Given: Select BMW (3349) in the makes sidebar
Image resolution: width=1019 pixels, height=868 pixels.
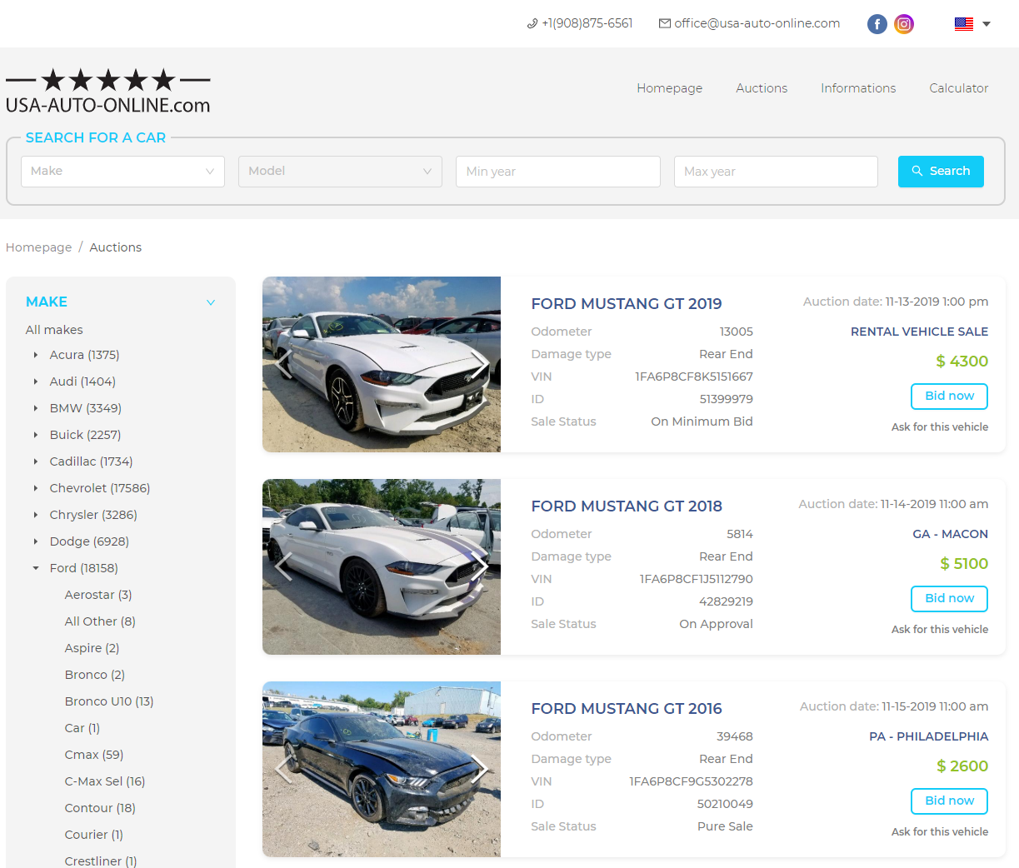Looking at the screenshot, I should 85,407.
